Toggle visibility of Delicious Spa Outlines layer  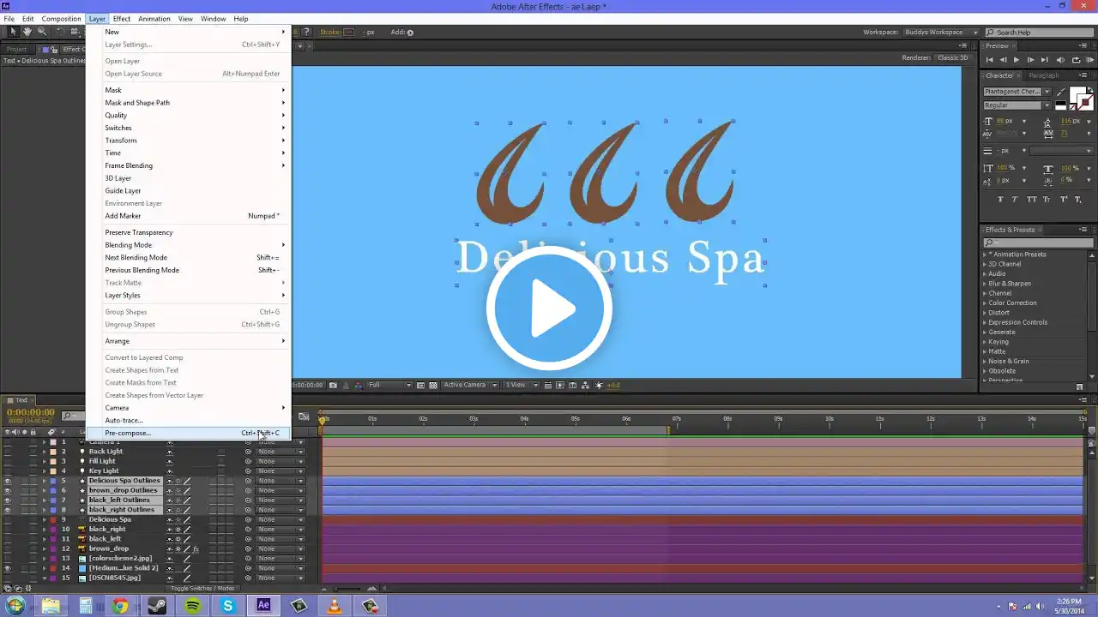(x=8, y=481)
